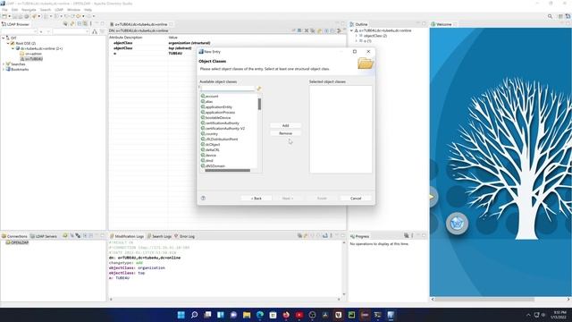Open help in New Entry dialog
The width and height of the screenshot is (572, 322).
pos(203,199)
